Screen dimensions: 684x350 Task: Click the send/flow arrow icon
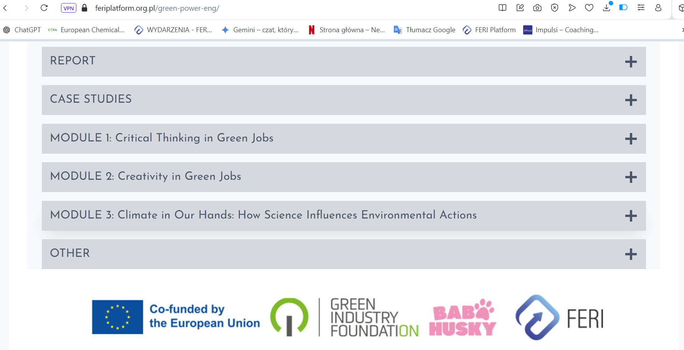coord(572,8)
